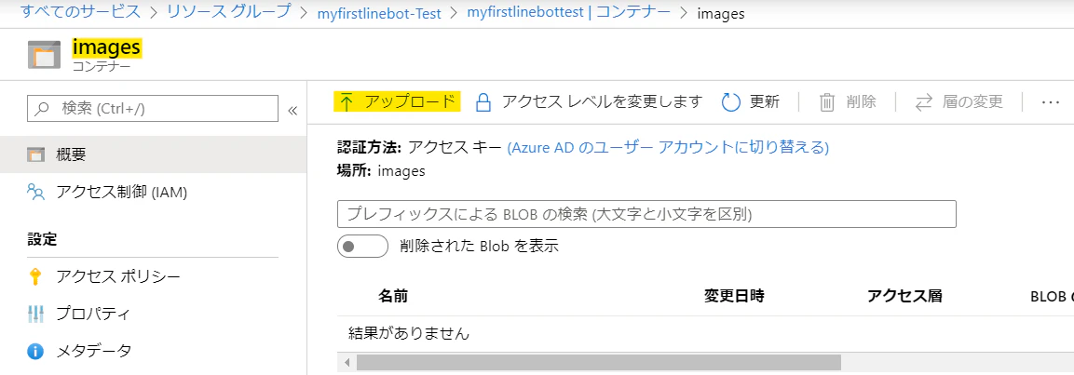Click the padlock access level icon
Viewport: 1074px width, 375px height.
coord(483,102)
